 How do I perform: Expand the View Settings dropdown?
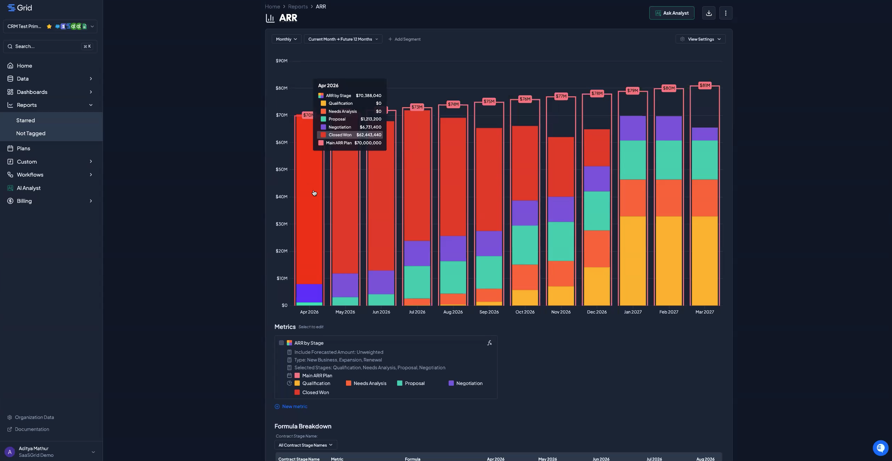tap(700, 39)
